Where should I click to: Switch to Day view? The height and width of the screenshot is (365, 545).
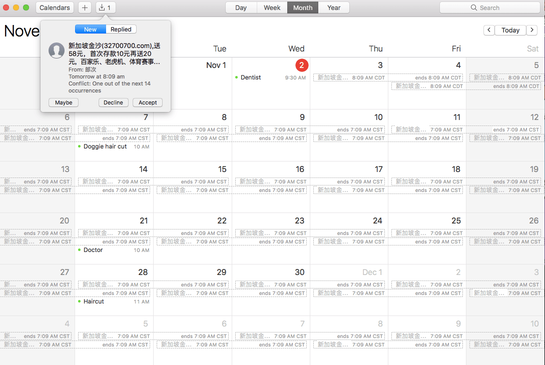click(241, 7)
